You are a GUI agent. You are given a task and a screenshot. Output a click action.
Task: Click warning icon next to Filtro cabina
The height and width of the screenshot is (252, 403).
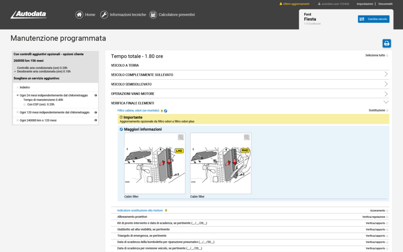162,111
